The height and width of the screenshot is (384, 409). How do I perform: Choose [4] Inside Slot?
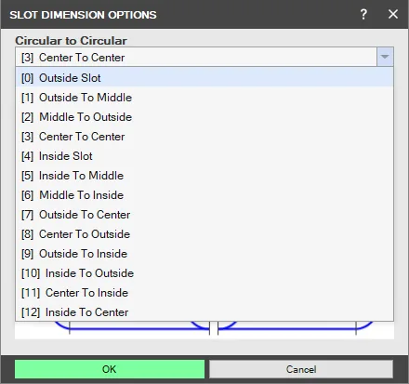(x=204, y=156)
